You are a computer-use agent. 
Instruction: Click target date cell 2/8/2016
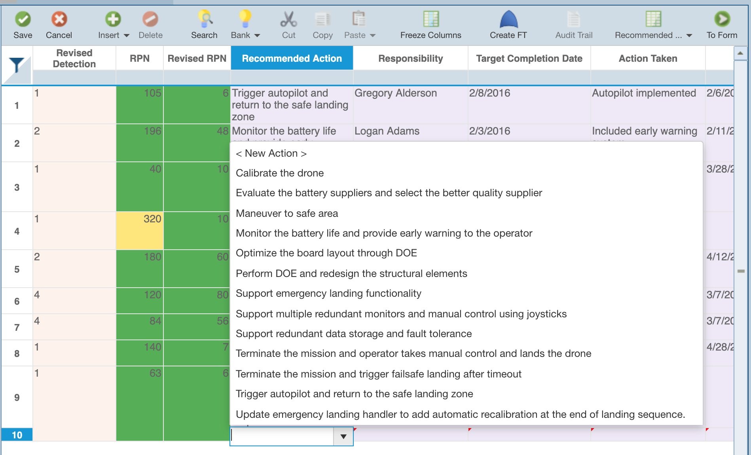(x=529, y=105)
